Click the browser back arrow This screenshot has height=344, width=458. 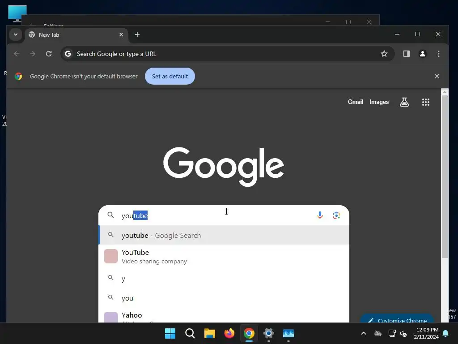(x=17, y=54)
